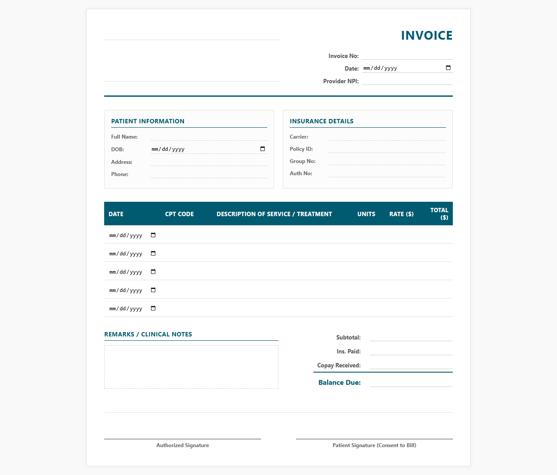This screenshot has height=475, width=557.
Task: Click the Ins. Paid amount field
Action: click(x=411, y=351)
